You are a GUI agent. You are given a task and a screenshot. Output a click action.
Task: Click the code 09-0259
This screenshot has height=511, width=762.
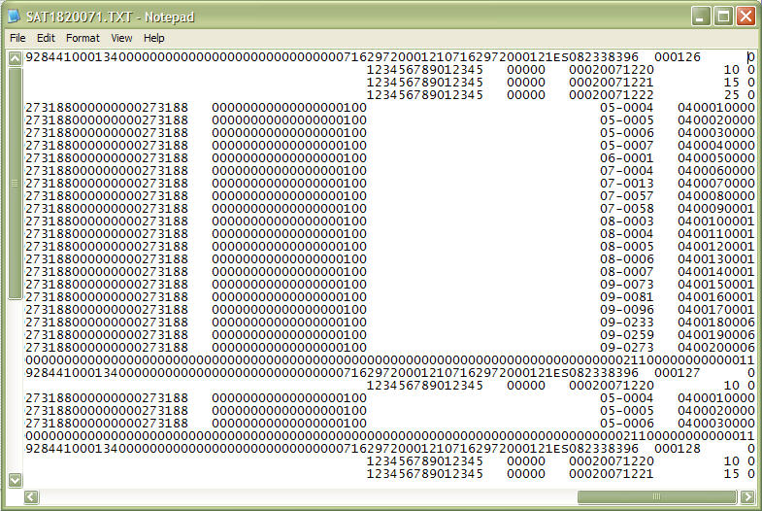pyautogui.click(x=627, y=335)
